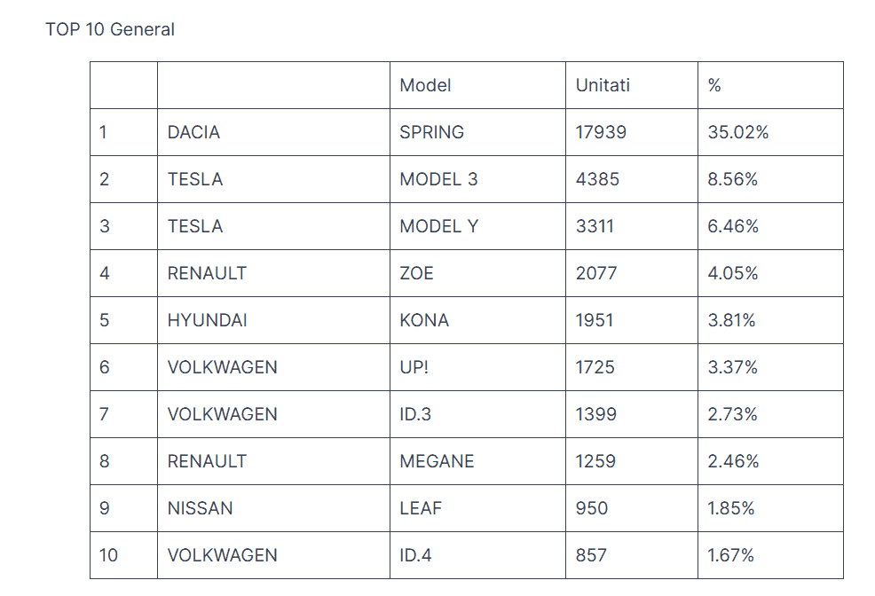The image size is (875, 596).
Task: Click the LEAF model cell
Action: [x=477, y=508]
